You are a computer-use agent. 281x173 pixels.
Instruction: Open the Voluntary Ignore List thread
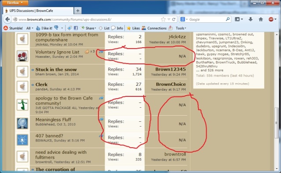click(57, 52)
